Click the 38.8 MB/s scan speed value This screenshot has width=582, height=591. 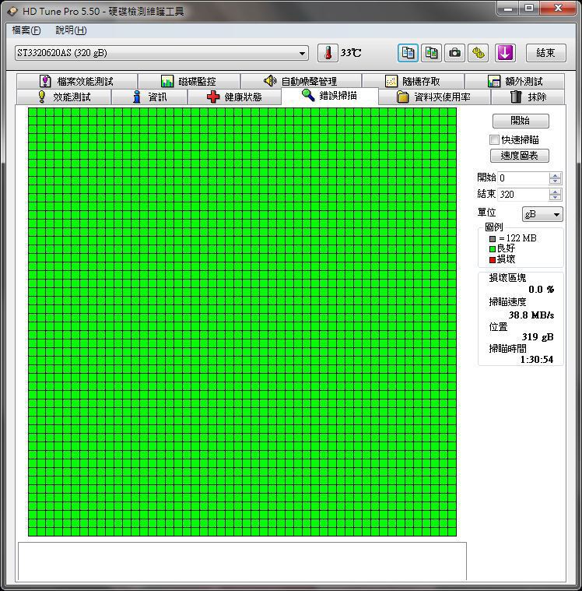(531, 315)
